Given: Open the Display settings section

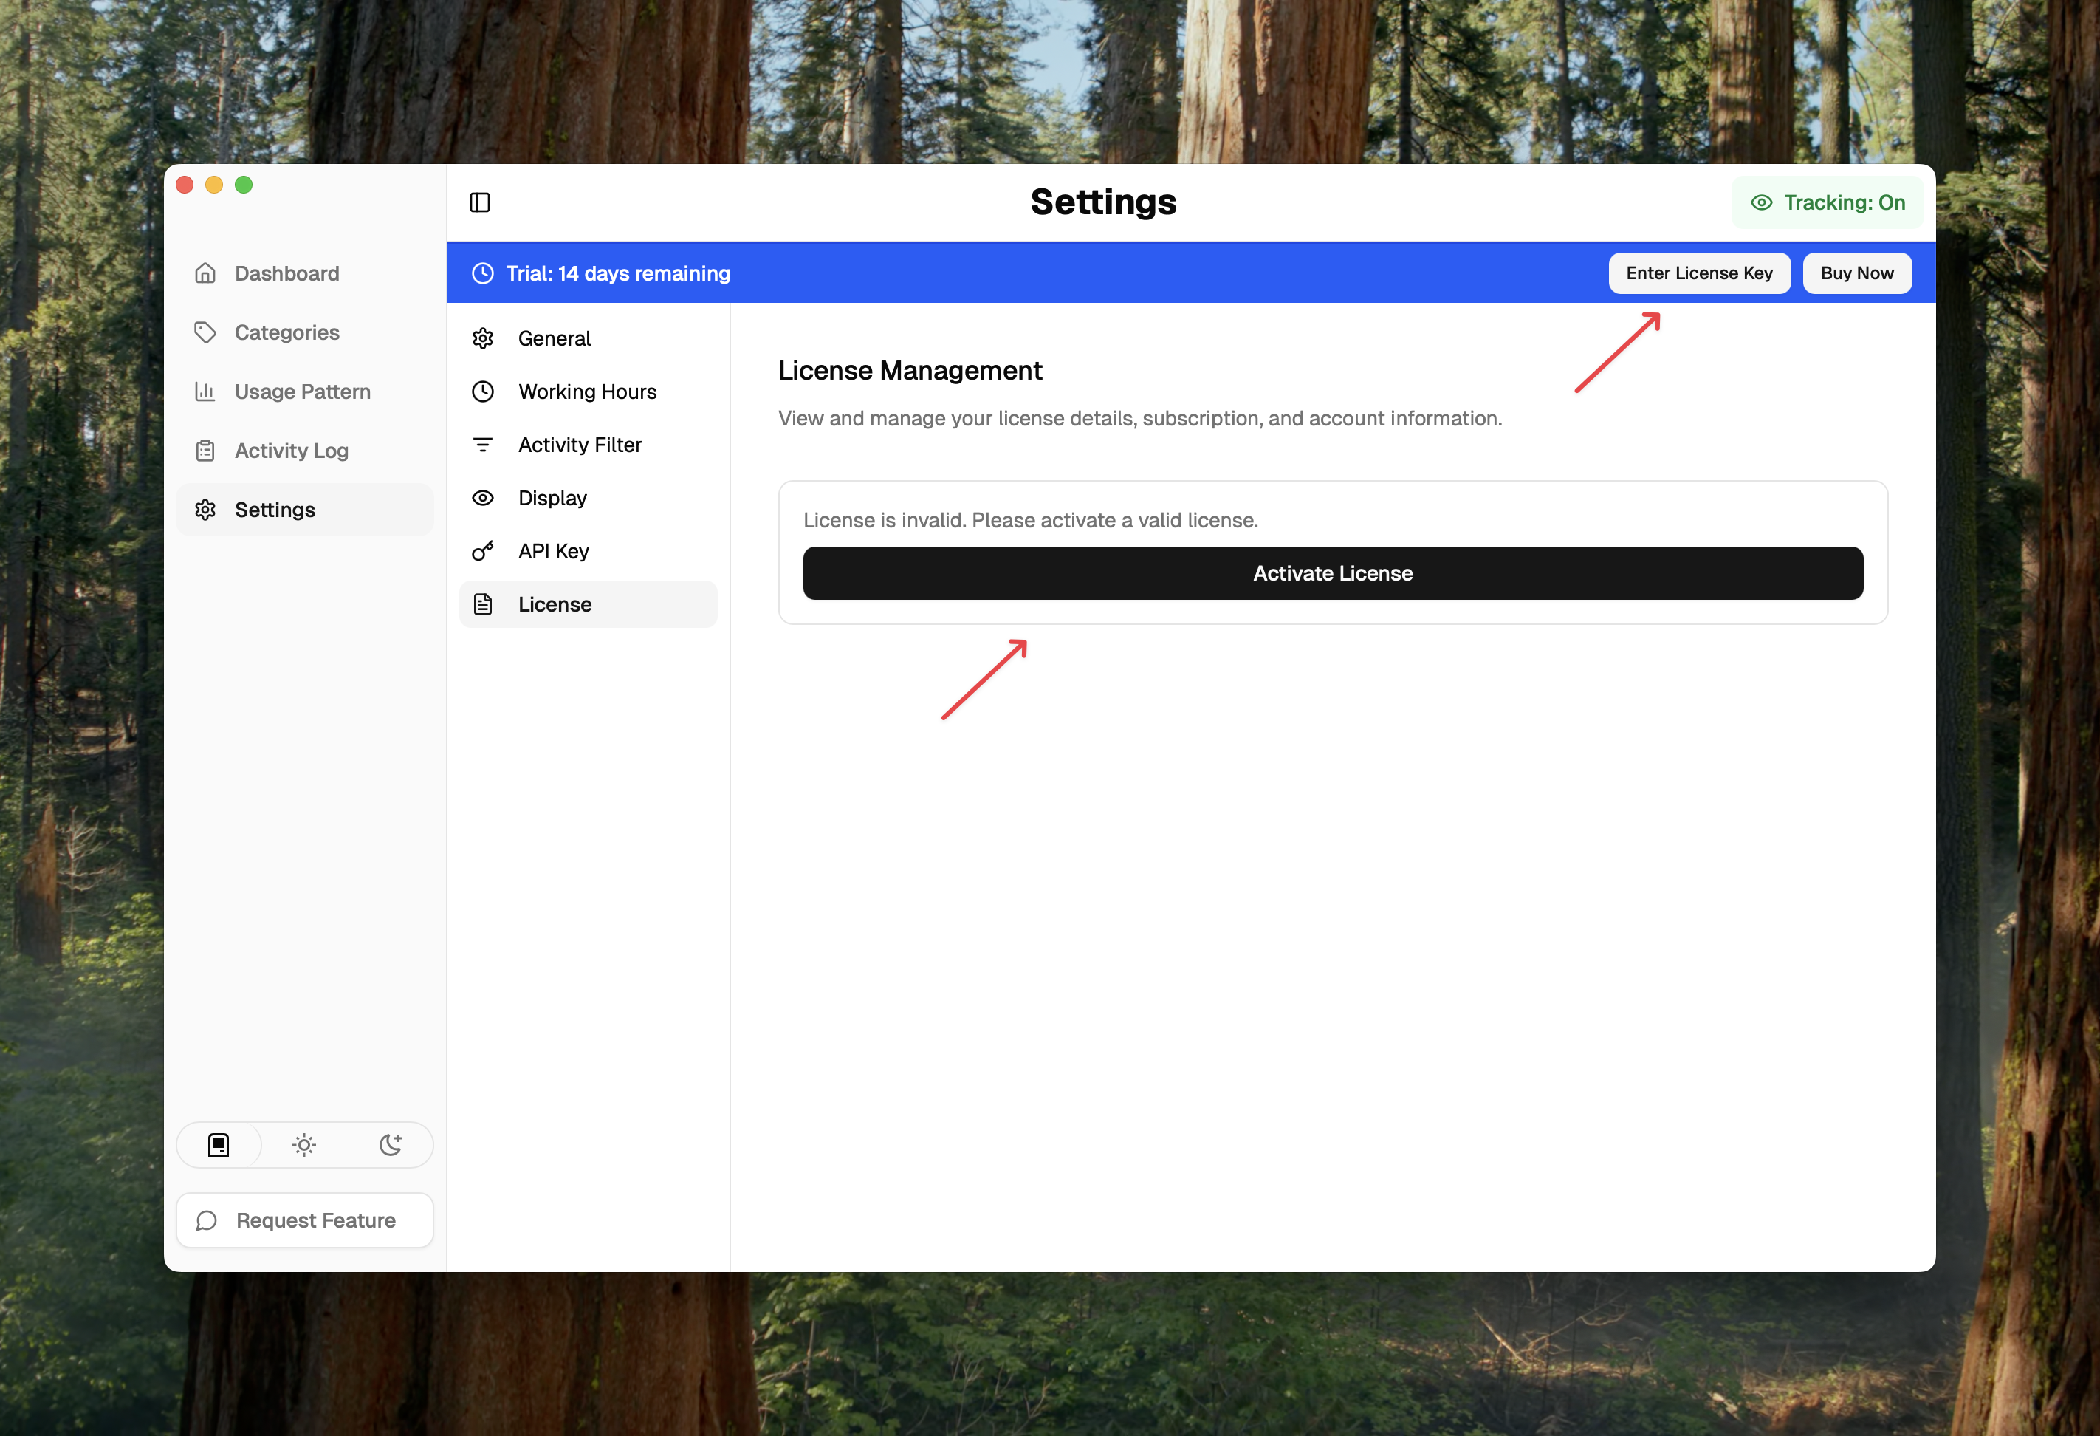Looking at the screenshot, I should tap(551, 498).
